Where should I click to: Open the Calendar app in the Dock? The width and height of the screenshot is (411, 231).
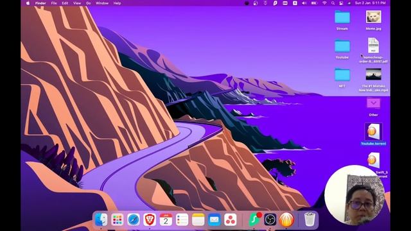click(166, 219)
